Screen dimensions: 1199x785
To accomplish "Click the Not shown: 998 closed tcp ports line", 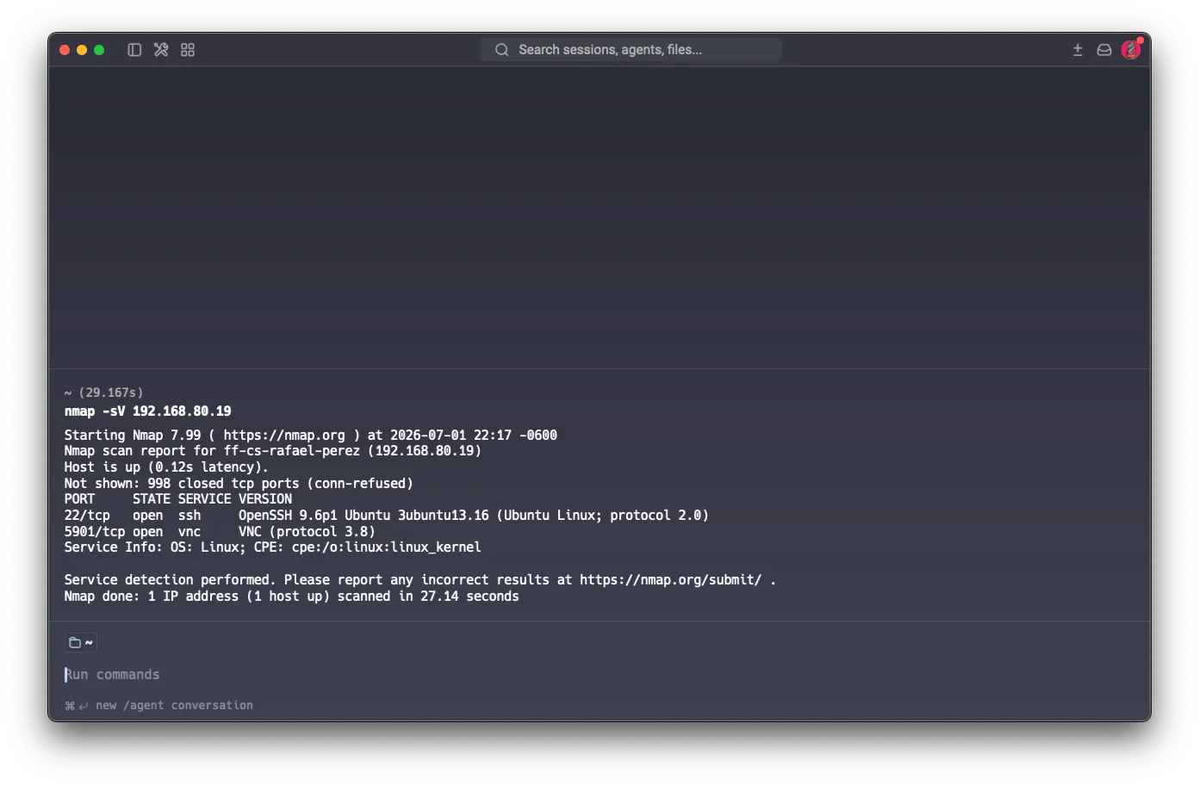I will (239, 484).
